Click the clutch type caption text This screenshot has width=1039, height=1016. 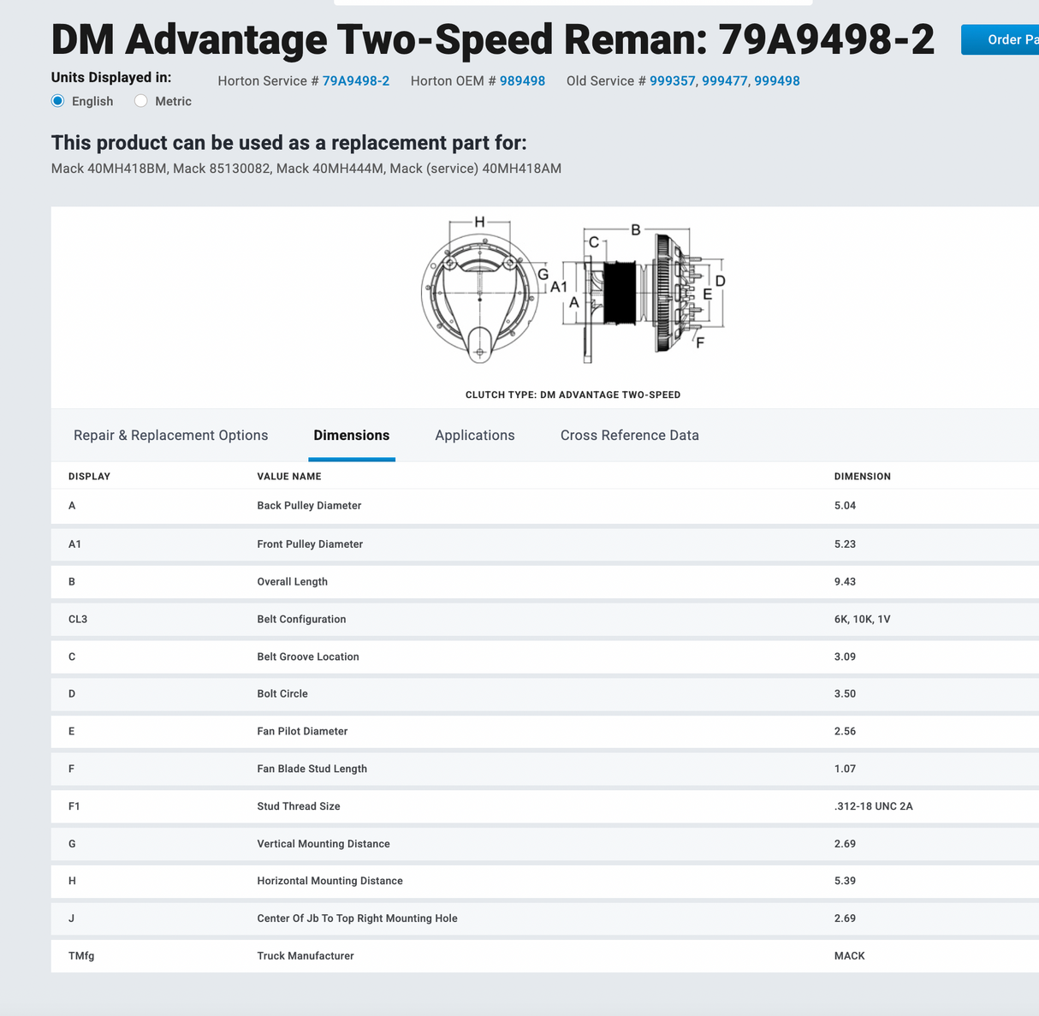pyautogui.click(x=573, y=395)
